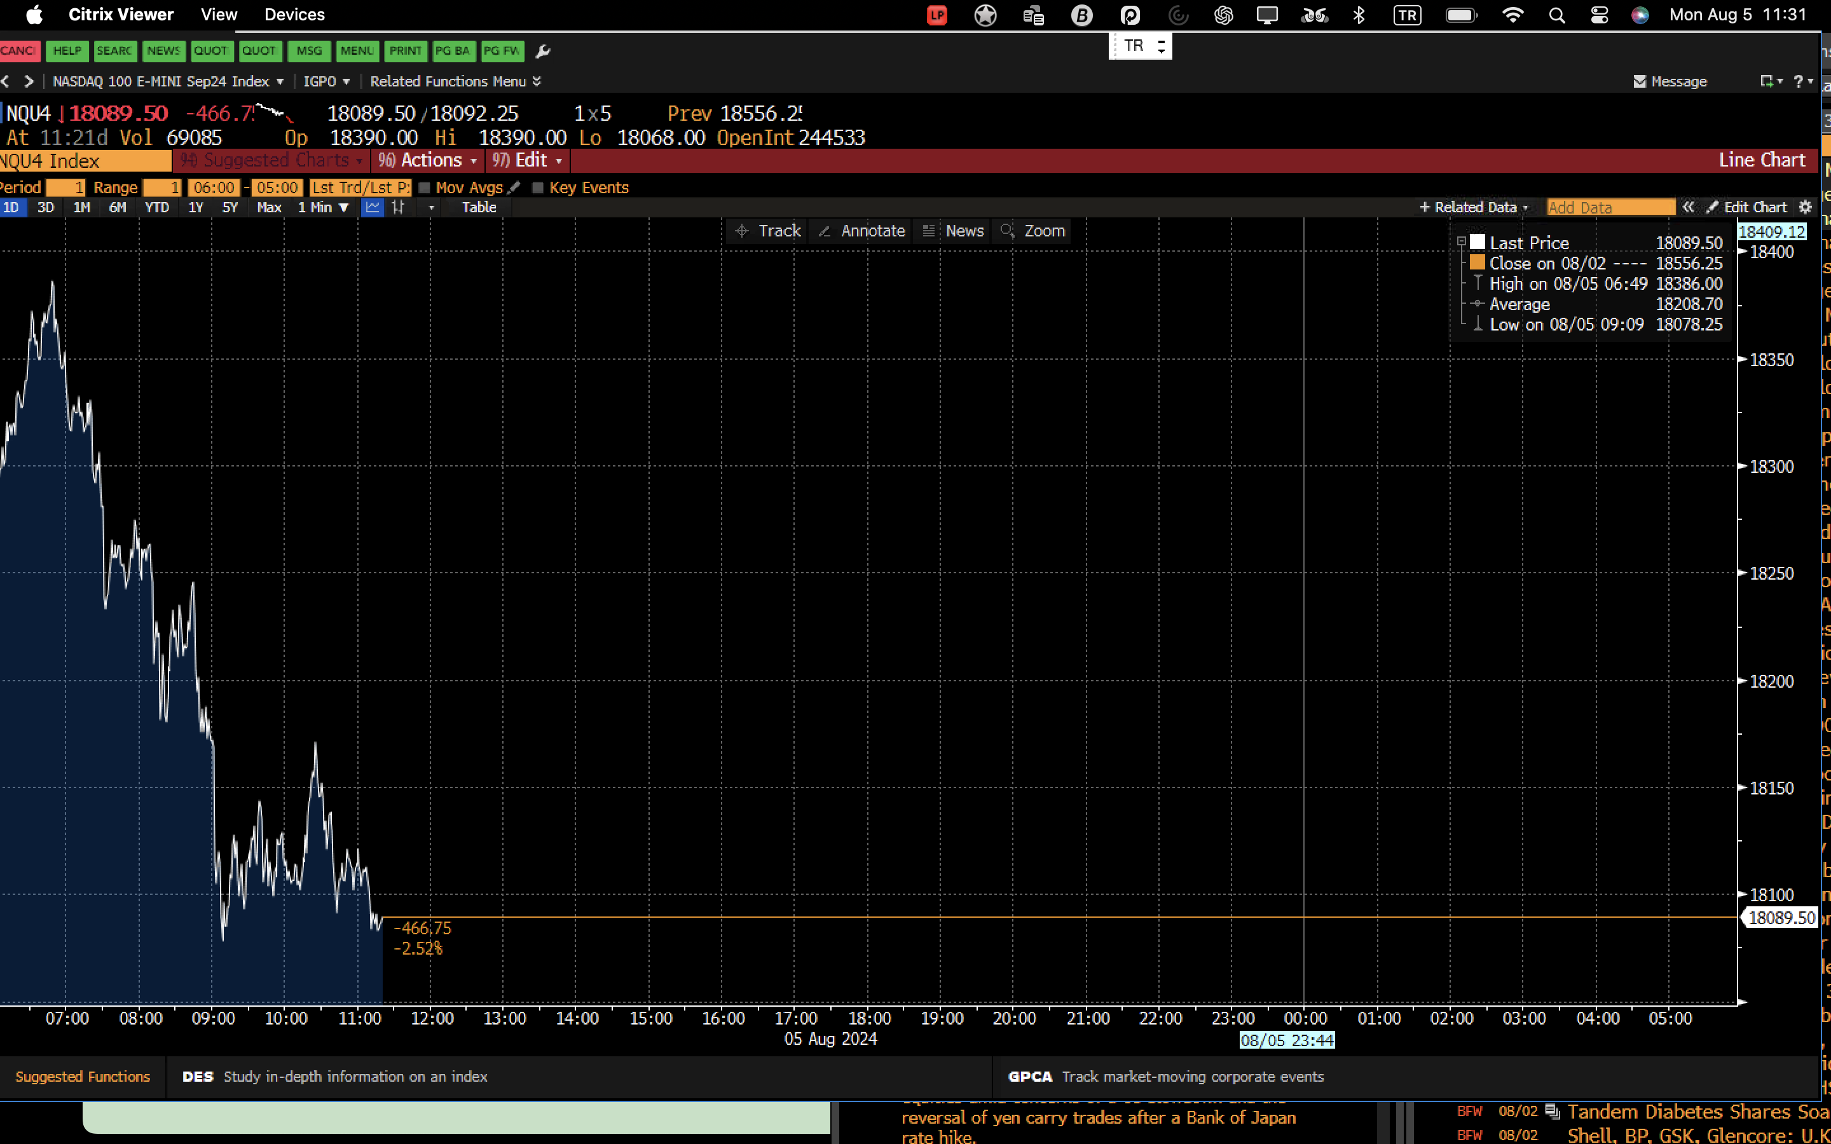
Task: Activate the chart Zoom magnifier tool
Action: click(1032, 231)
